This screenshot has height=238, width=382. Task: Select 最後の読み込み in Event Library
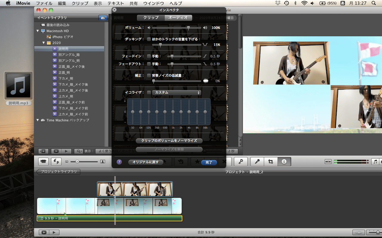click(x=69, y=25)
